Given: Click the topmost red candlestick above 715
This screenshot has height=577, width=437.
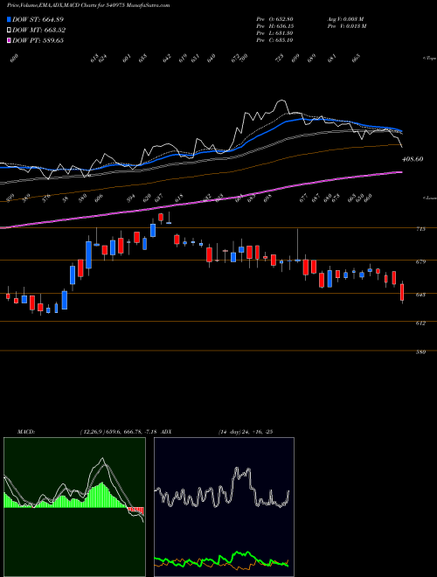Looking at the screenshot, I should (x=161, y=217).
